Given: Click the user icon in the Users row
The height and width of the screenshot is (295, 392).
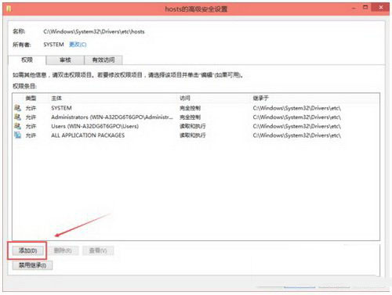Looking at the screenshot, I should [17, 126].
